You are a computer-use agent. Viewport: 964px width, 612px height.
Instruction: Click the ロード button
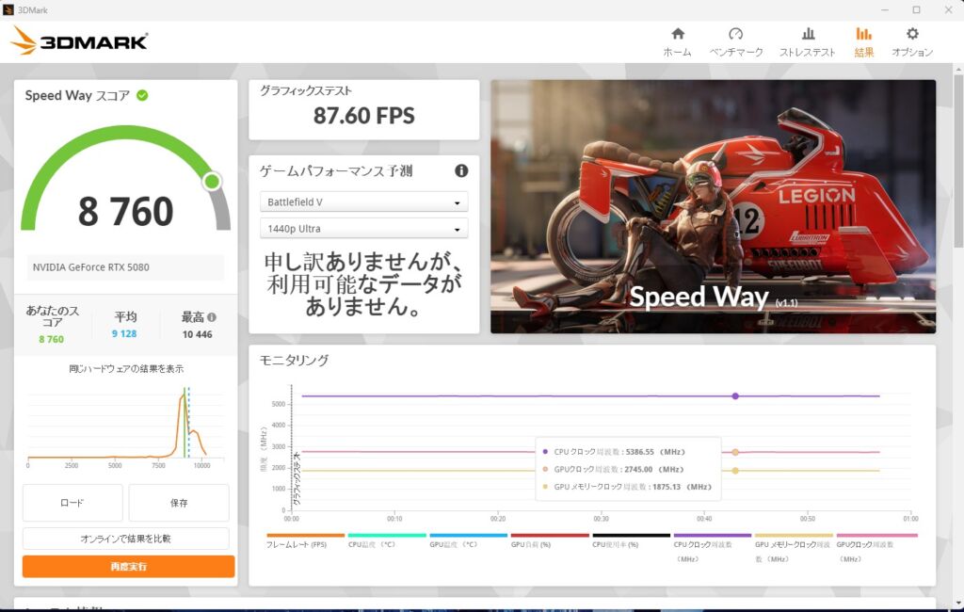pos(72,503)
